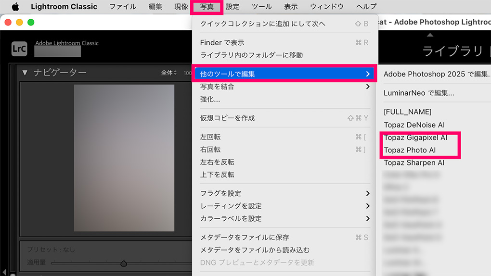Select 上下を反転
Viewport: 491px width, 276px height.
pyautogui.click(x=284, y=175)
